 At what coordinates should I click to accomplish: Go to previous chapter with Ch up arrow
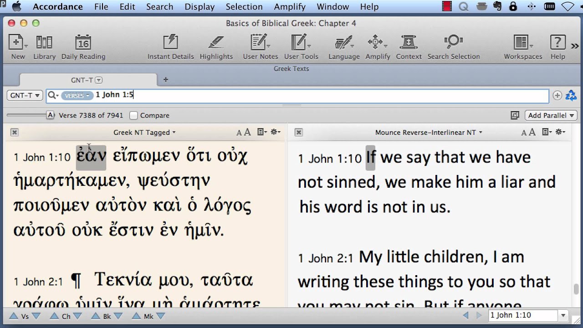point(54,316)
